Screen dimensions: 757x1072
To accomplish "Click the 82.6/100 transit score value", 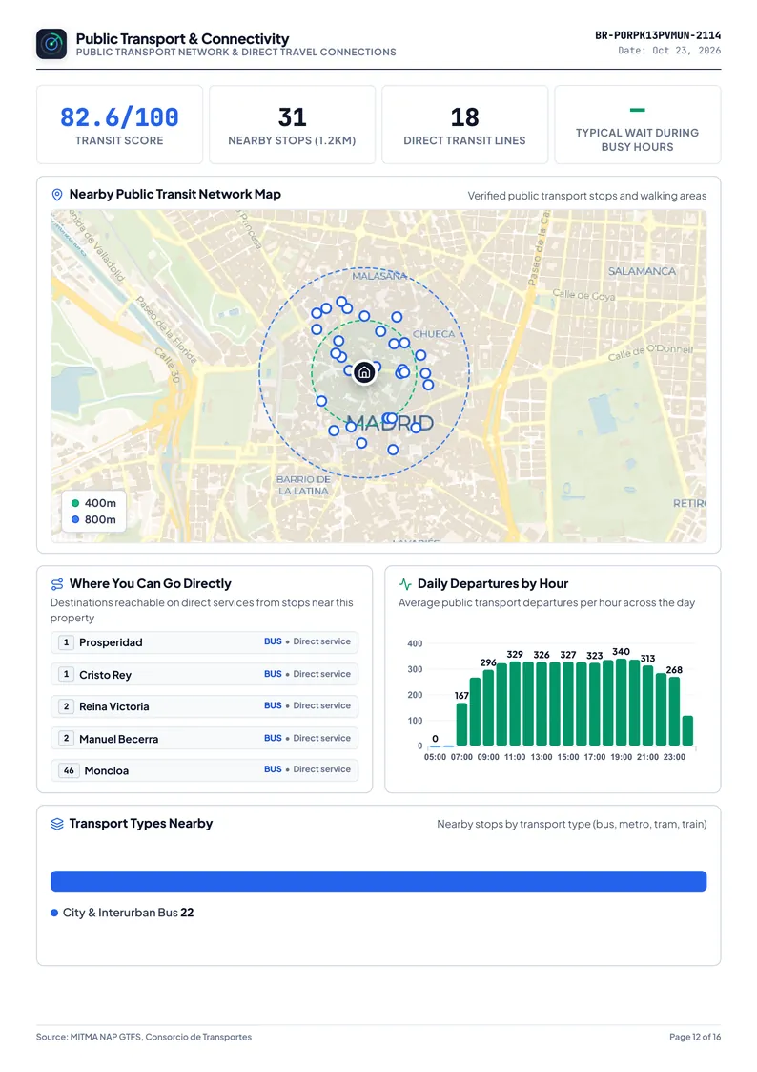I will click(119, 116).
